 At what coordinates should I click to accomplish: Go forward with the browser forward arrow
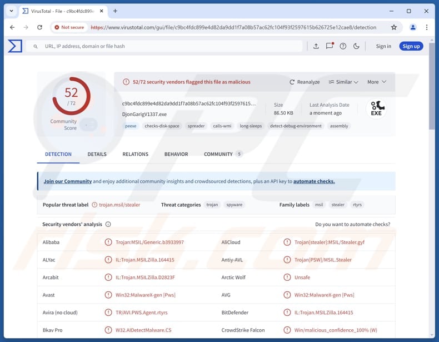coord(26,27)
